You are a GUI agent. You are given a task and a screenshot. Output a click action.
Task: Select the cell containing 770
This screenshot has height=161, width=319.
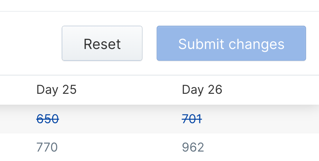47,147
